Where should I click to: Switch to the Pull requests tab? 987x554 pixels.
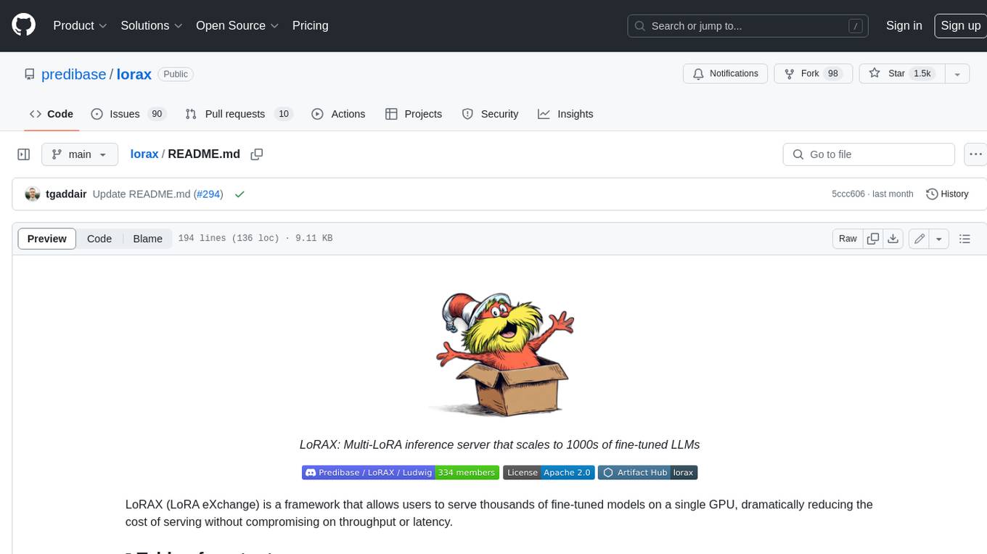238,114
